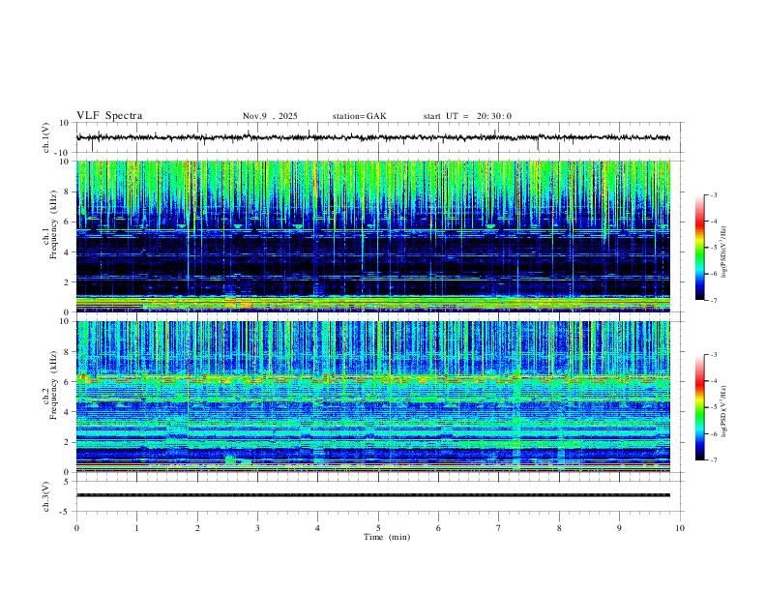Image resolution: width=766 pixels, height=592 pixels.
Task: Click the "4" kHz tick on ch.1 frequency axis
Action: [67, 252]
